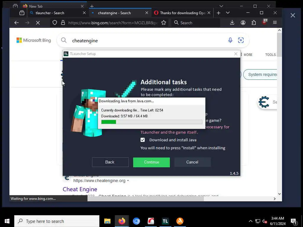
Task: Go back with the browser back arrow
Action: point(17,23)
